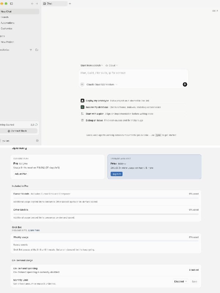The image size is (220, 293).
Task: Open the Cloud environment dropdown
Action: tap(112, 66)
